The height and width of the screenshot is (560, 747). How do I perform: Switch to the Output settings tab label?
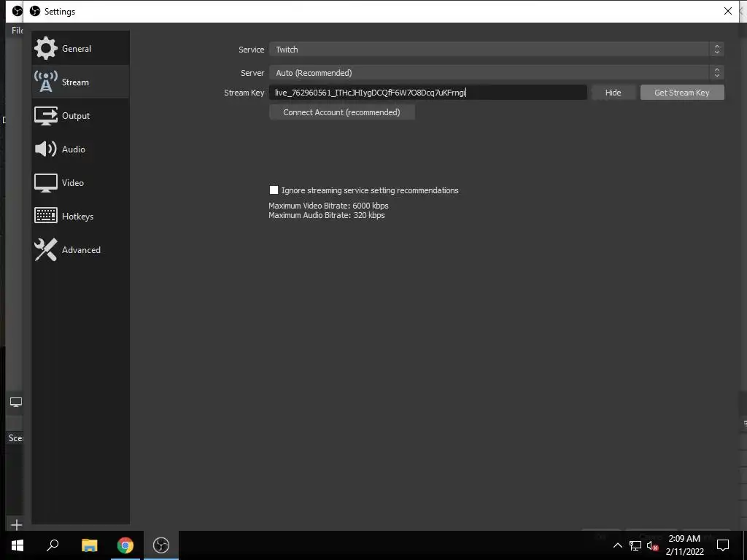pyautogui.click(x=76, y=116)
